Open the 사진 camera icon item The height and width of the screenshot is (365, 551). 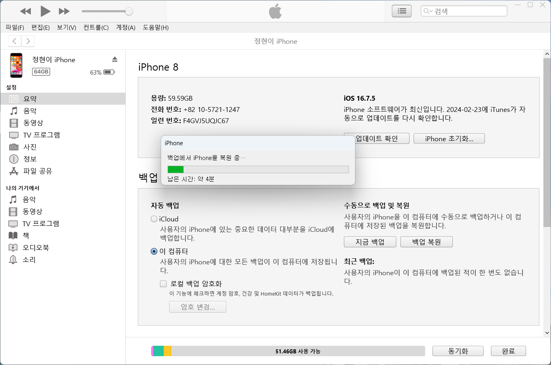(x=14, y=147)
